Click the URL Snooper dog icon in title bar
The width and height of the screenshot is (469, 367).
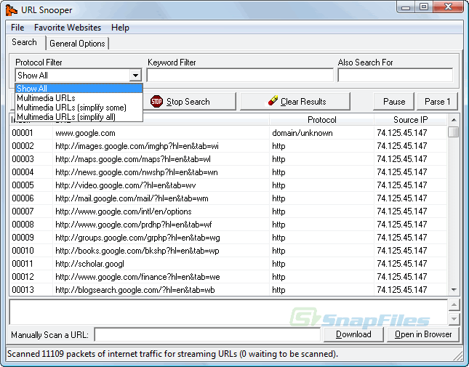(12, 10)
